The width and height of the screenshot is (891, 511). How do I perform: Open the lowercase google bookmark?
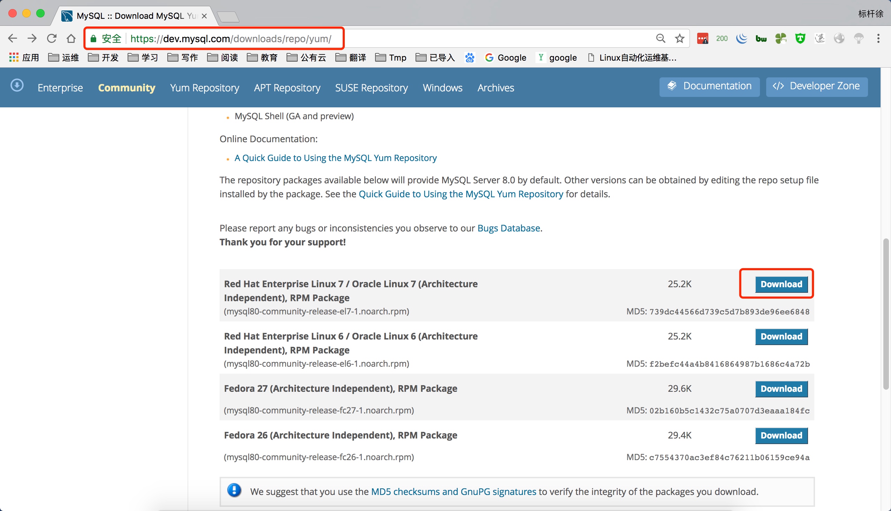tap(557, 58)
